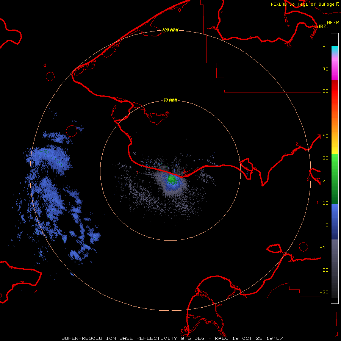Click the 100 NMI range ring label
The height and width of the screenshot is (341, 341).
tap(170, 30)
